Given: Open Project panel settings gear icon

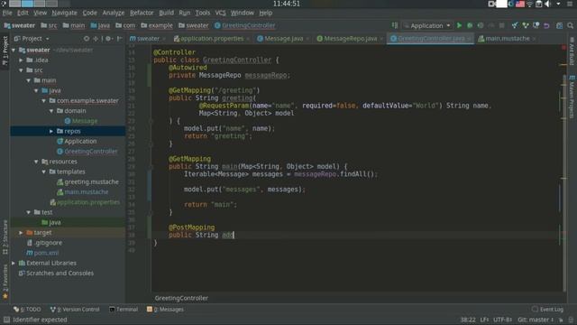Looking at the screenshot, I should tap(108, 38).
